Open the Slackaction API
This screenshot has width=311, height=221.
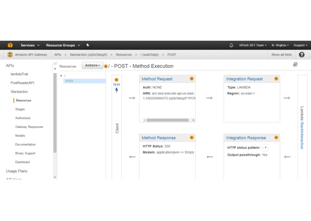pyautogui.click(x=19, y=92)
